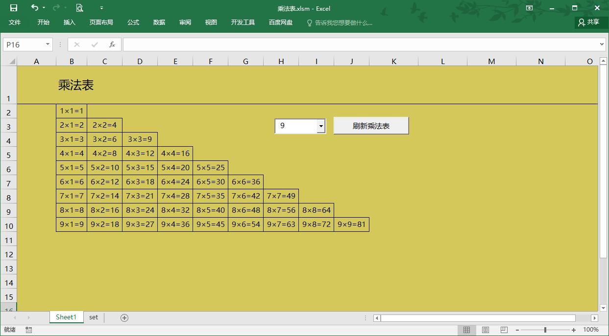The image size is (609, 336).
Task: Open the 开发工具 ribbon tab
Action: coord(243,22)
